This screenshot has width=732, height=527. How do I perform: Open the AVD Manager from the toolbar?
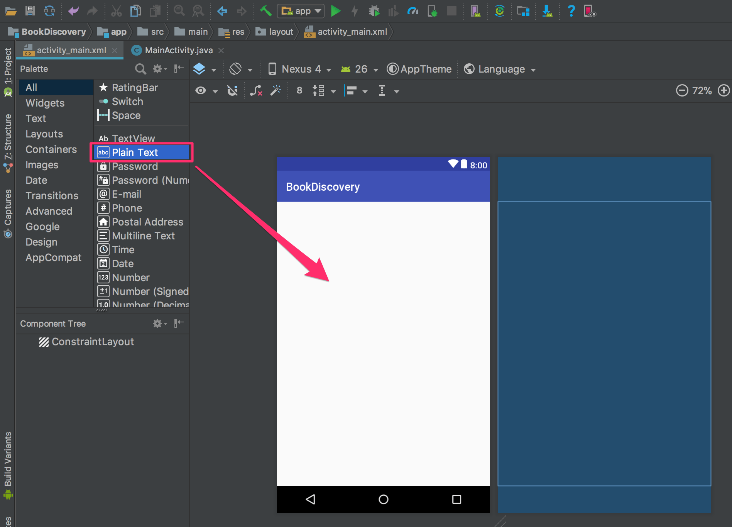tap(475, 11)
